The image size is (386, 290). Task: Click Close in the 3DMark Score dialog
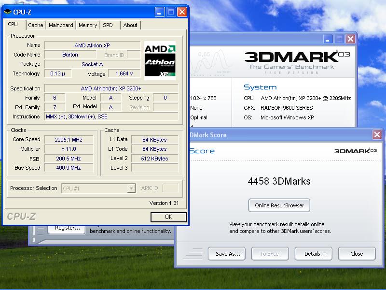click(357, 254)
